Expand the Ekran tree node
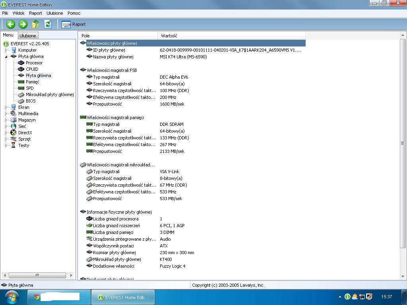 pyautogui.click(x=6, y=107)
